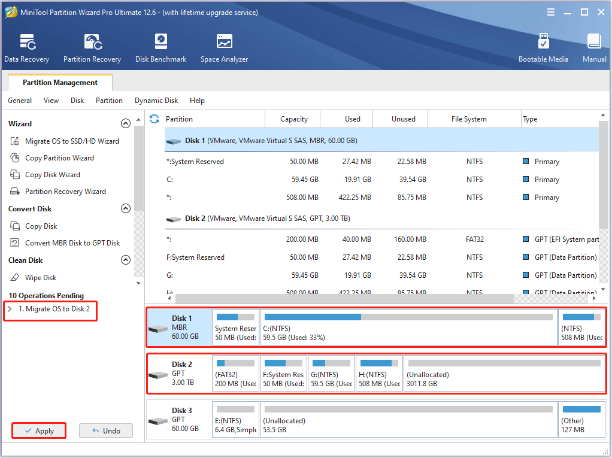Collapse the Convert Disk section
612x458 pixels.
(126, 209)
